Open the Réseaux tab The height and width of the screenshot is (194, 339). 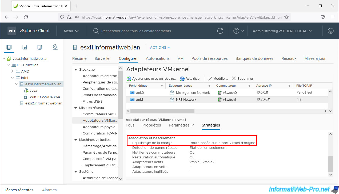coord(289,58)
